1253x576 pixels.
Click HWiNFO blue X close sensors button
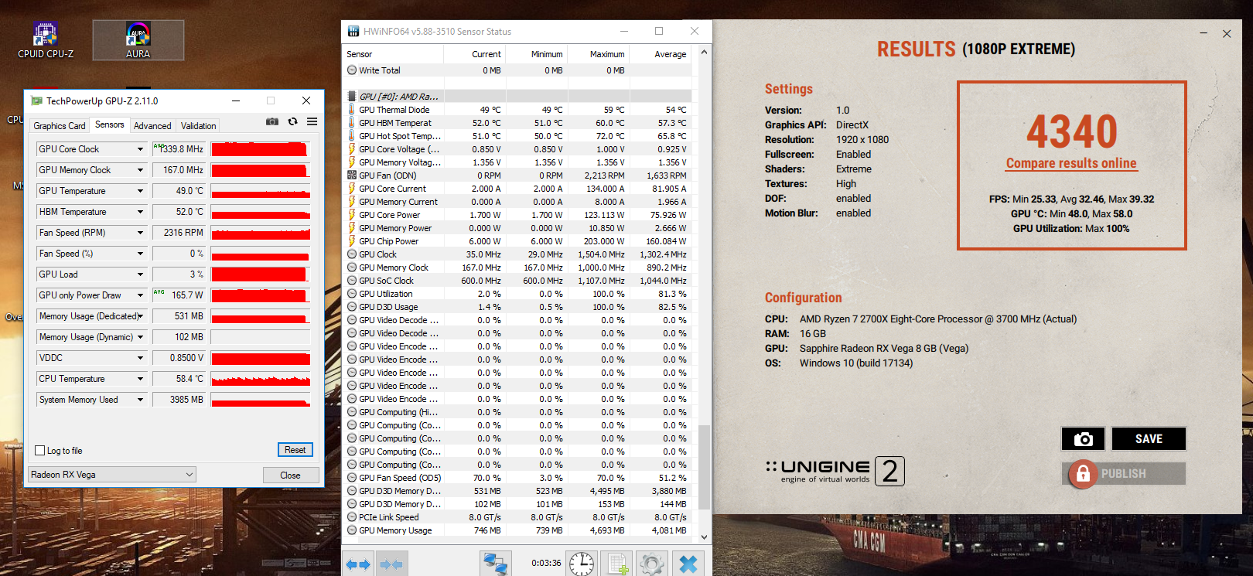pos(688,564)
